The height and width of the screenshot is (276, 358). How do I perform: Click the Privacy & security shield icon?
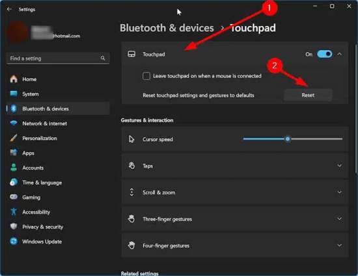[x=14, y=227]
